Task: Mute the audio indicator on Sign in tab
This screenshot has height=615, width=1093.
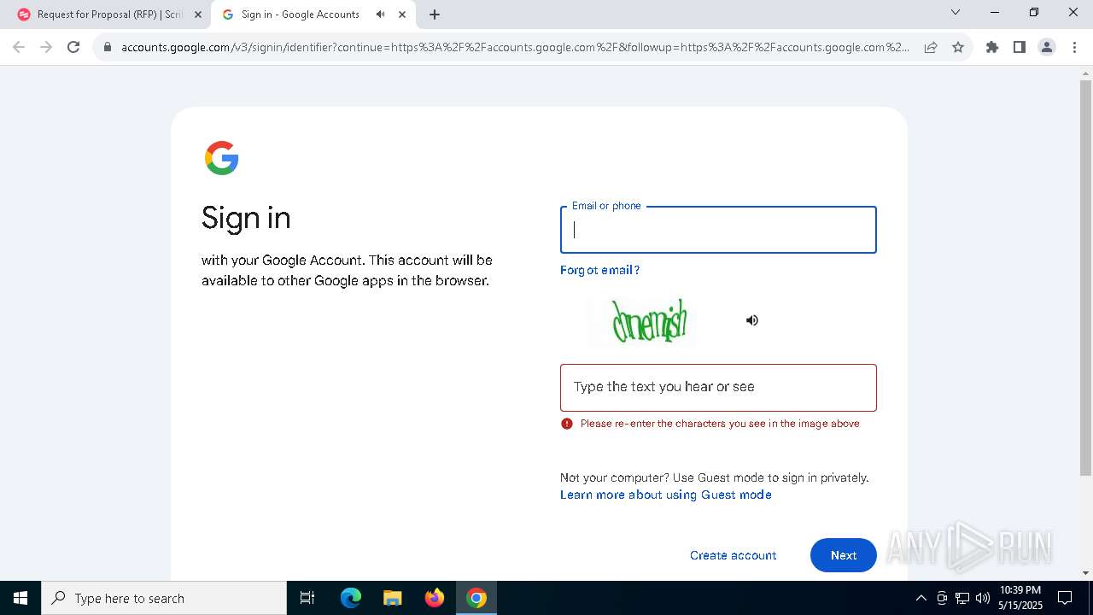Action: tap(381, 15)
